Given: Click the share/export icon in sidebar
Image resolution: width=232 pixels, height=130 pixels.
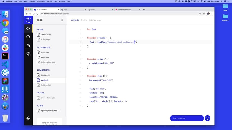Looking at the screenshot, I should click(28, 45).
